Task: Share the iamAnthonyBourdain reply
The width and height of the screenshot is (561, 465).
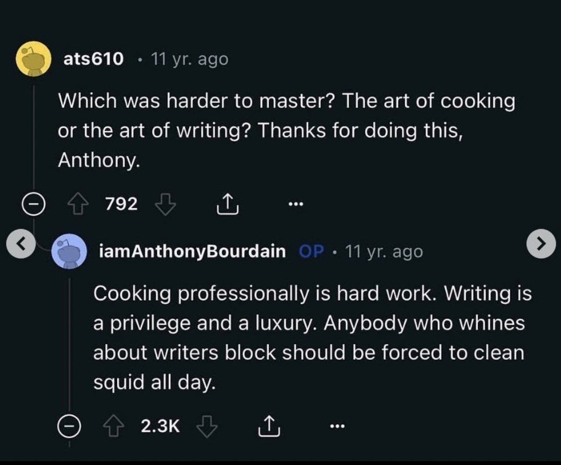Action: coord(269,426)
